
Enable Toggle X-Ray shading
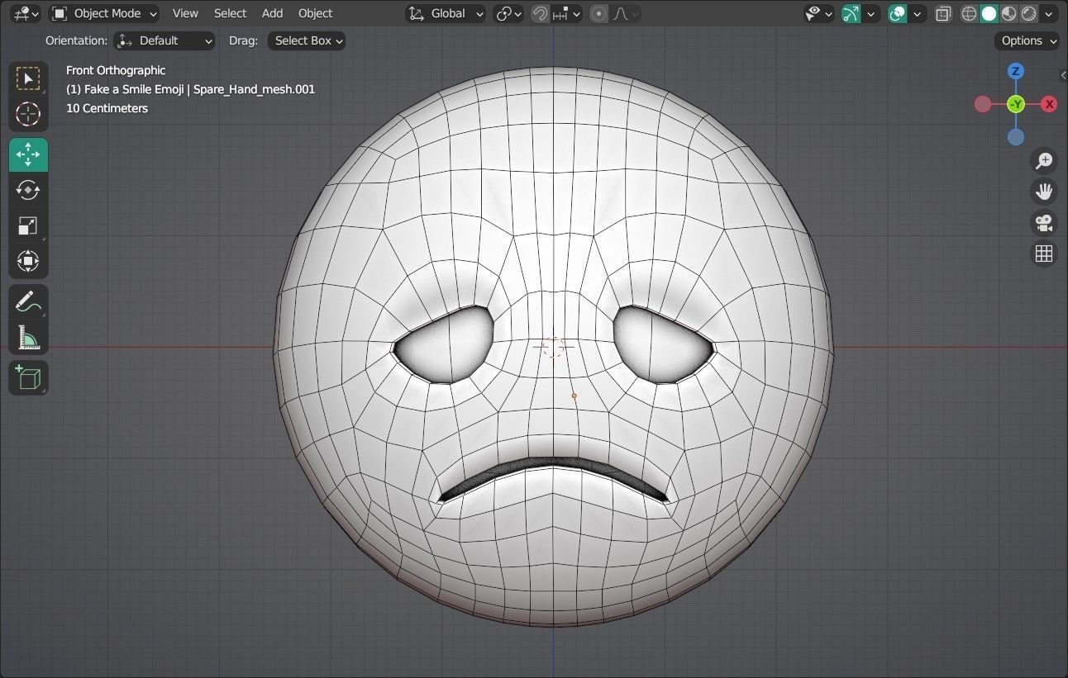click(x=943, y=13)
